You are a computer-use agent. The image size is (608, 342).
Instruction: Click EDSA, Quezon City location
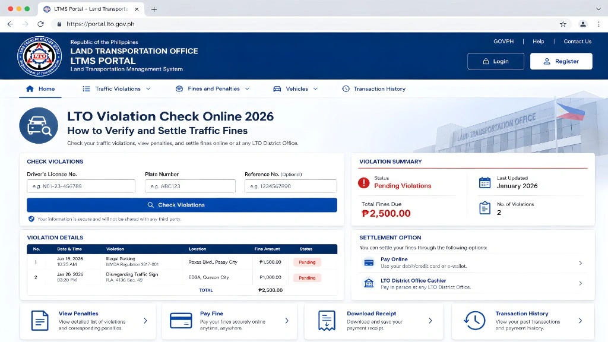tap(208, 278)
